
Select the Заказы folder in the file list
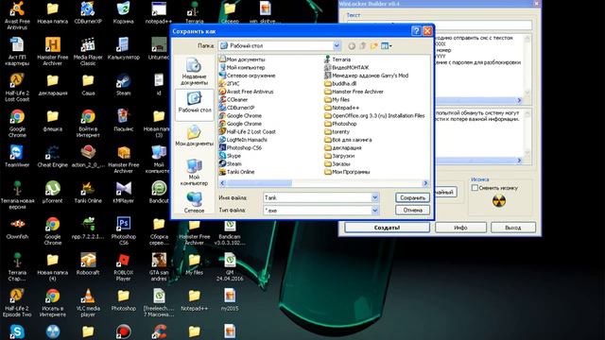[337, 163]
